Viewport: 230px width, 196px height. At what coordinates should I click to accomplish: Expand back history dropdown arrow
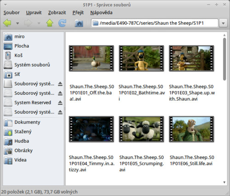(17, 23)
